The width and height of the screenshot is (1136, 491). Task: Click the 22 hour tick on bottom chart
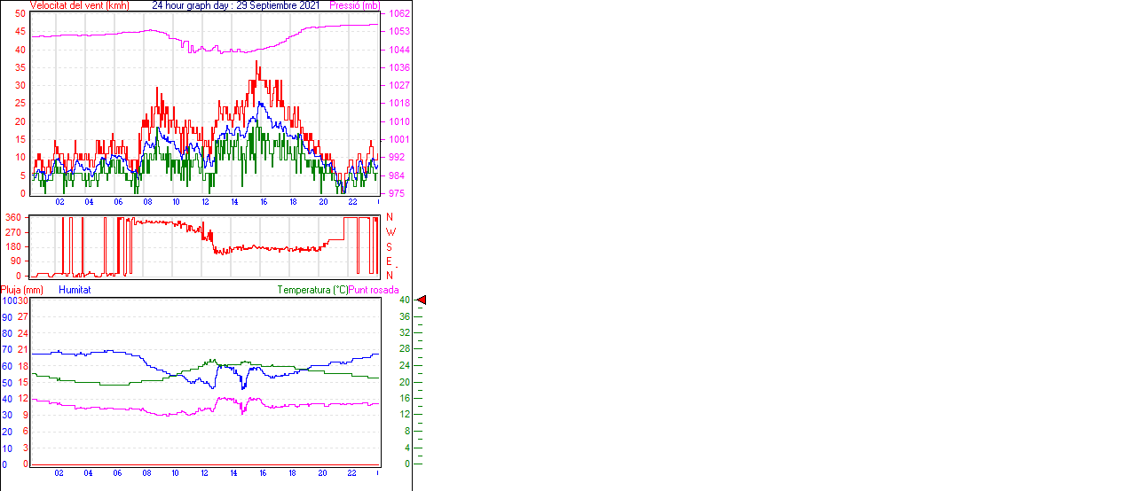click(351, 473)
